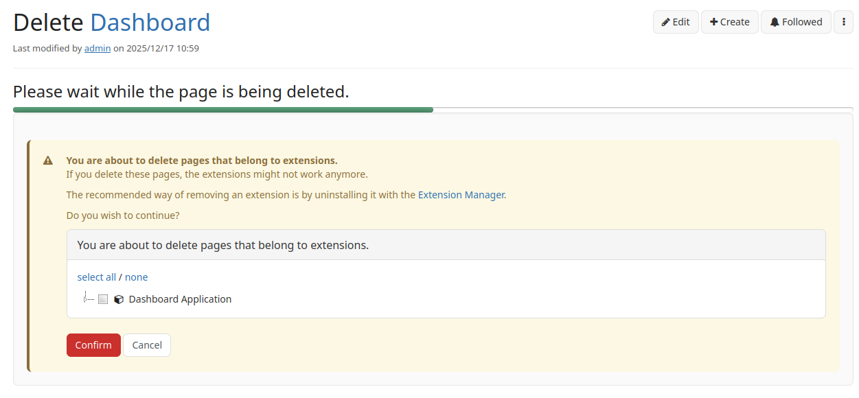
Task: Click the 'Please wait' deletion heading
Action: coord(181,91)
